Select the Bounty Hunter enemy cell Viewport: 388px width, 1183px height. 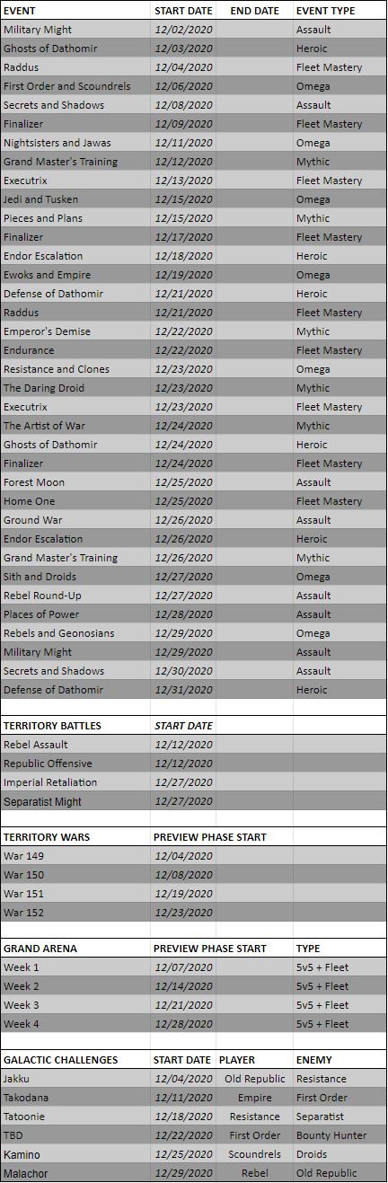click(x=339, y=1135)
